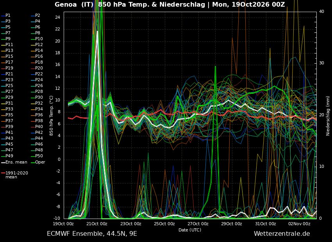Select the "Date (UTC)" axis label

(x=190, y=230)
